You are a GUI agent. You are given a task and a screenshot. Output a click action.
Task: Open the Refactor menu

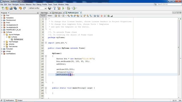[x=28, y=5]
